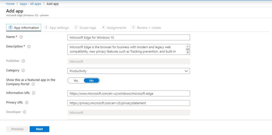Image resolution: width=272 pixels, height=135 pixels.
Task: Click info icon next to Publisher
Action: 23,61
